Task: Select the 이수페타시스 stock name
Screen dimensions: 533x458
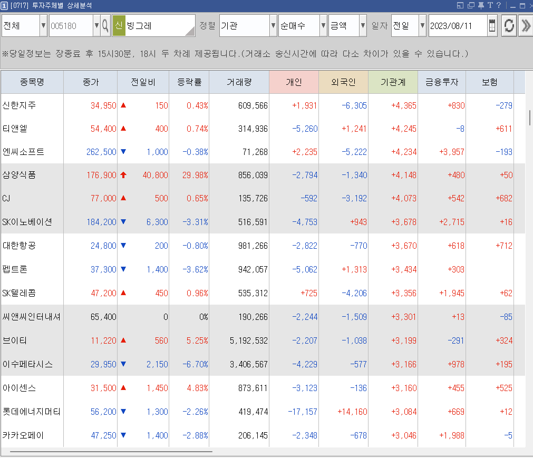Action: (27, 364)
